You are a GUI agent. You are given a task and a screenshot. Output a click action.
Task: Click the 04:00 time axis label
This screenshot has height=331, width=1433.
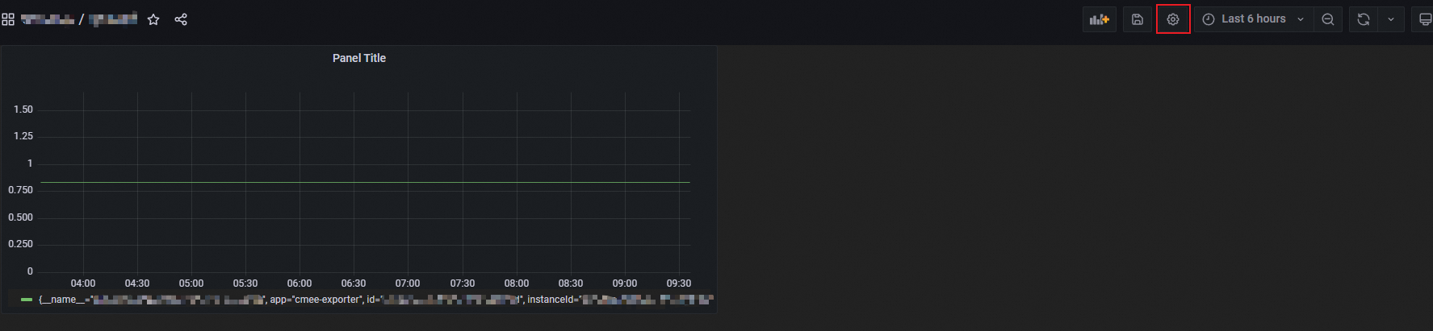tap(83, 283)
